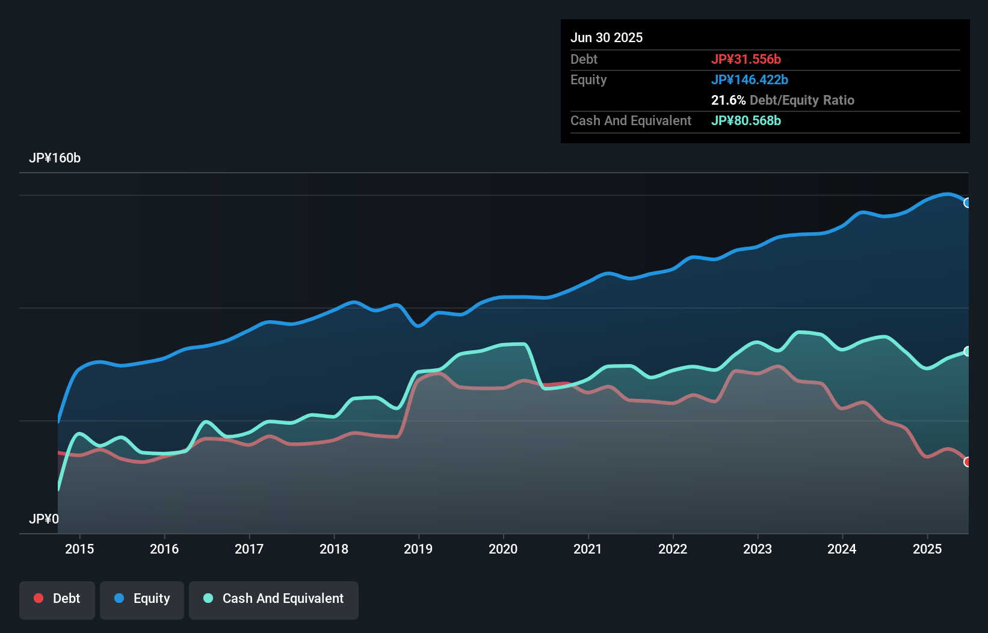Click the 21.6% Debt/Equity Ratio text

(x=783, y=100)
